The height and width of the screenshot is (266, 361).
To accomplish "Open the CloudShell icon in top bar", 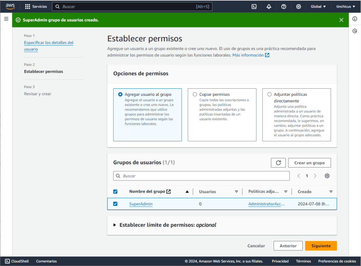I will tap(254, 6).
